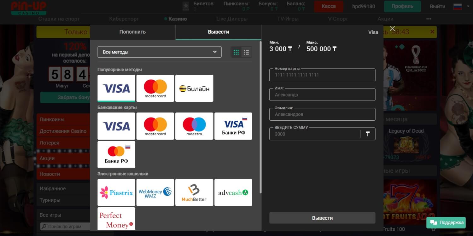Click the red Касса button
Viewport: 473px width, 236px height.
(328, 6)
